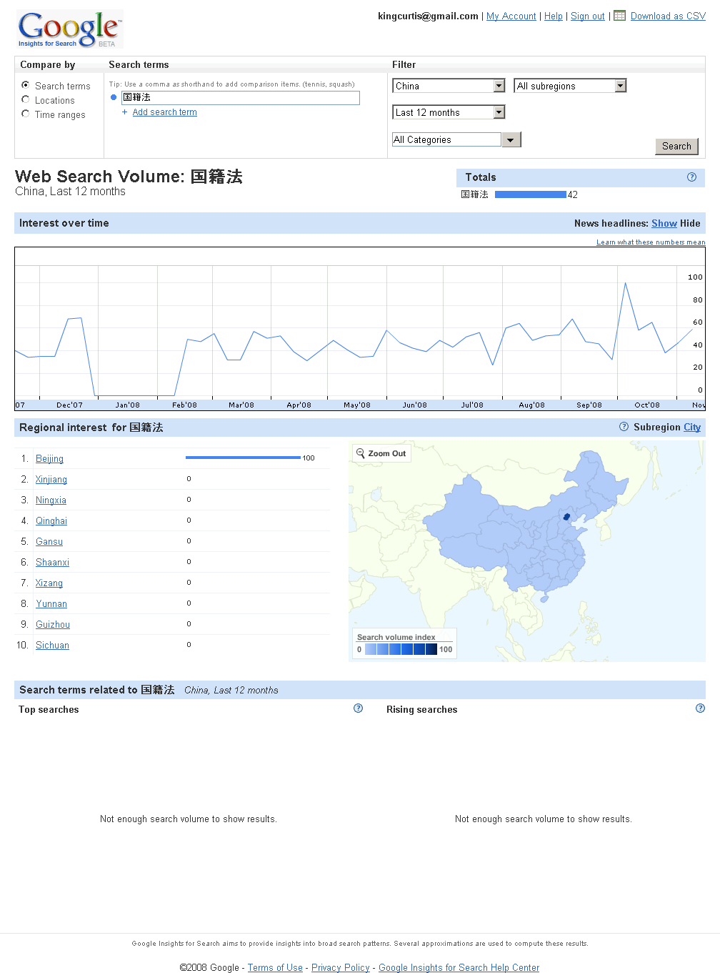Click the plus icon beside Add search term
720x973 pixels.
point(125,112)
